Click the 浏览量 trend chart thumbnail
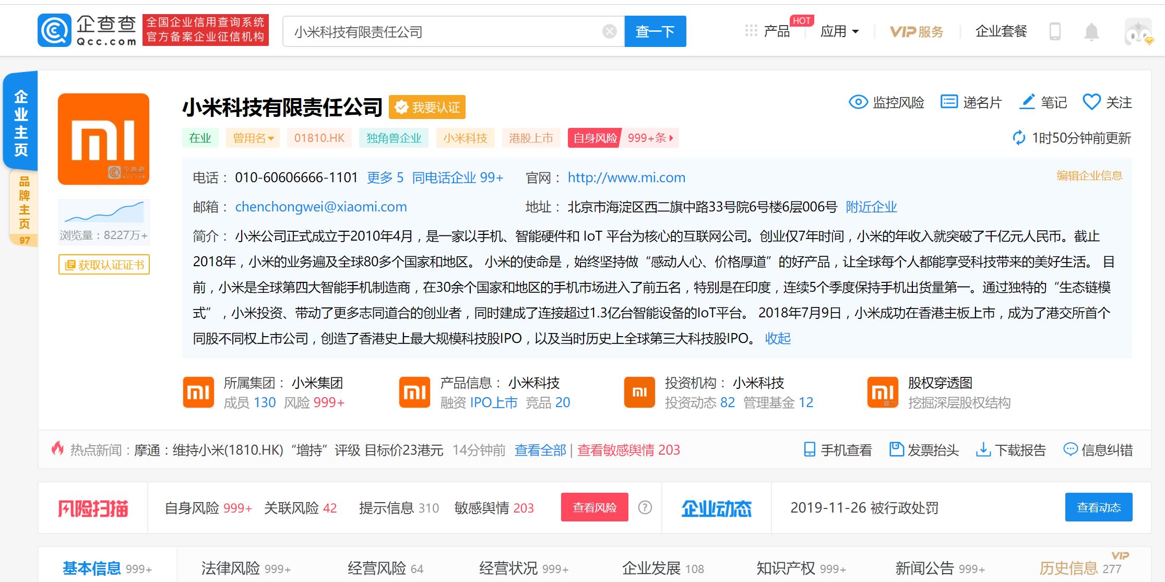Image resolution: width=1165 pixels, height=582 pixels. tap(104, 212)
